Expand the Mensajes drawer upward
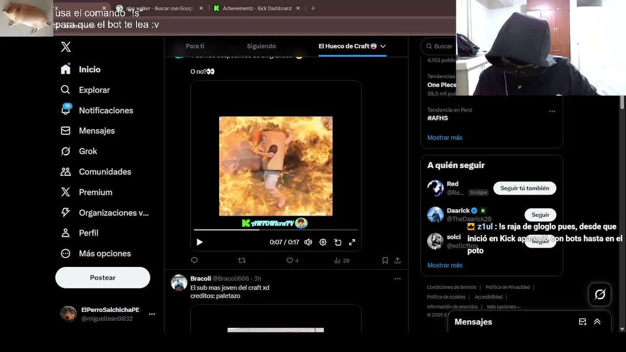 click(x=597, y=322)
